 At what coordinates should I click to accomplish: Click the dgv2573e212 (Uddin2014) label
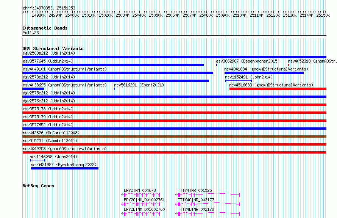tap(49, 77)
